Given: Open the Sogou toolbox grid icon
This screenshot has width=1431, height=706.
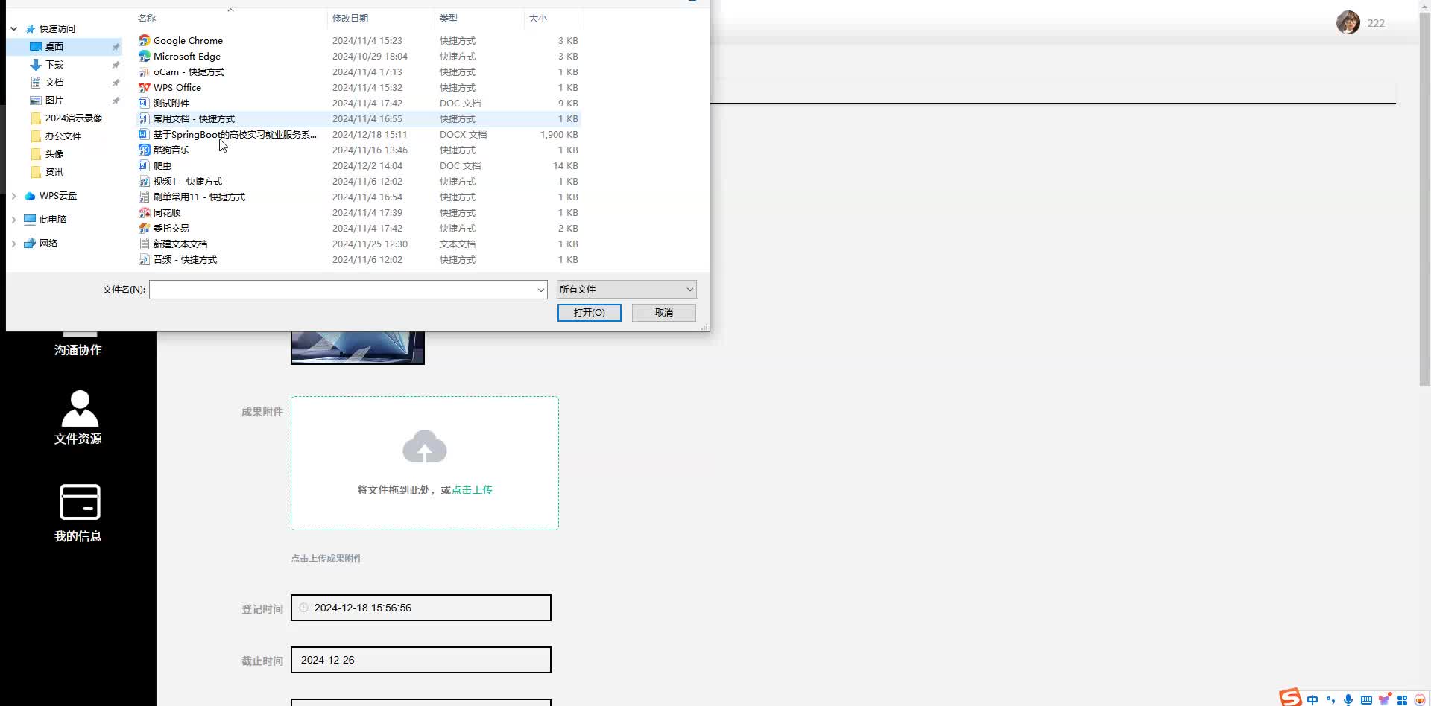Looking at the screenshot, I should pyautogui.click(x=1402, y=700).
